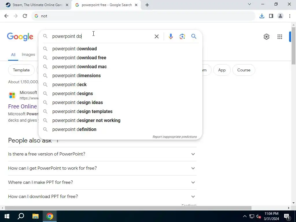Open Google quick settings gear

[x=266, y=37]
